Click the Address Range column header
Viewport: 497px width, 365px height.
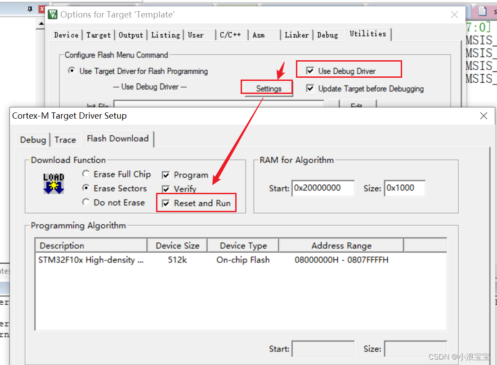[x=341, y=245]
